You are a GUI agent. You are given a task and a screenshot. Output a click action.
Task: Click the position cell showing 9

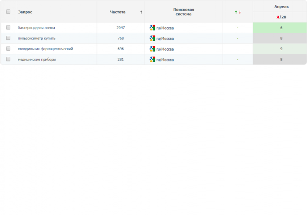pos(280,49)
